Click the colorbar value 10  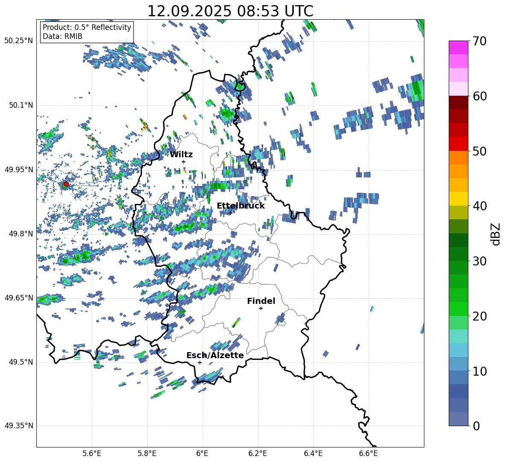[480, 371]
